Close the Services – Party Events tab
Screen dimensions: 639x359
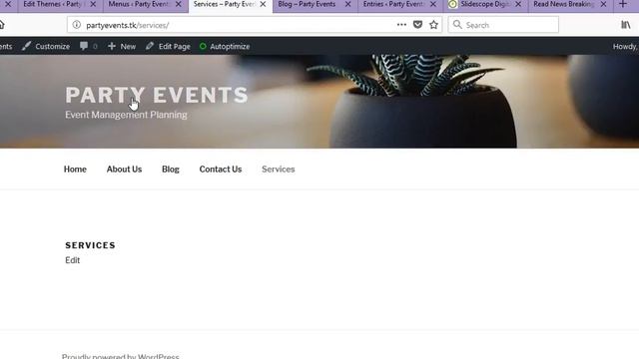tap(263, 4)
